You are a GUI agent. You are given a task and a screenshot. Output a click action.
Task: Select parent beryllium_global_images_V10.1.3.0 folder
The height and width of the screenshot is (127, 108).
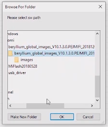pyautogui.click(x=51, y=47)
